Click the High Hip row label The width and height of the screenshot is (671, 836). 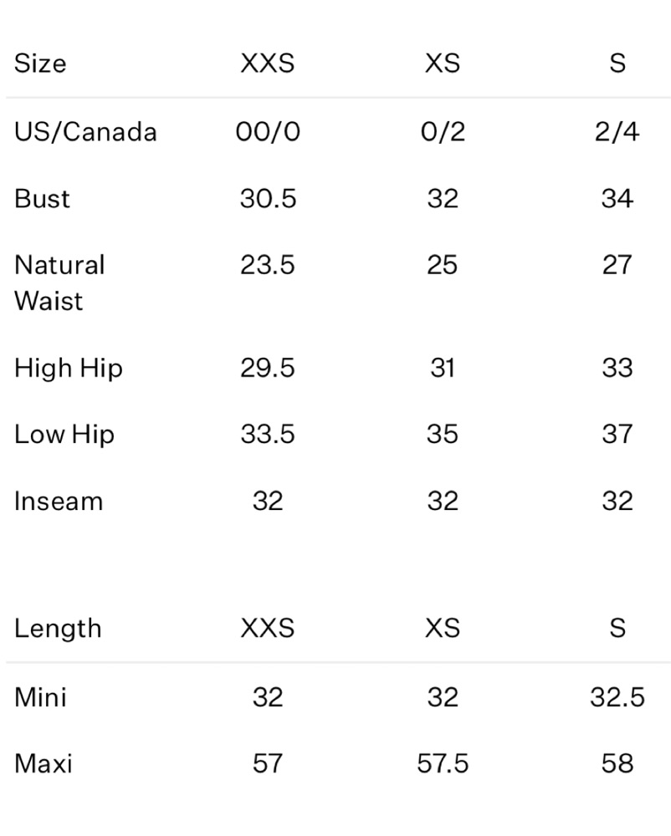tap(69, 369)
